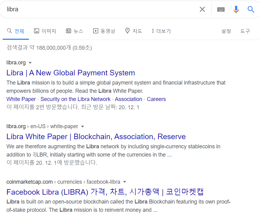Viewport: 259px width, 220px height.
Task: Click the 전체 tab magnifier icon
Action: [x=9, y=31]
